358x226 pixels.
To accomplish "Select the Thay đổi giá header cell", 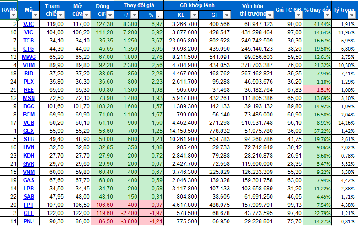I will click(139, 5).
